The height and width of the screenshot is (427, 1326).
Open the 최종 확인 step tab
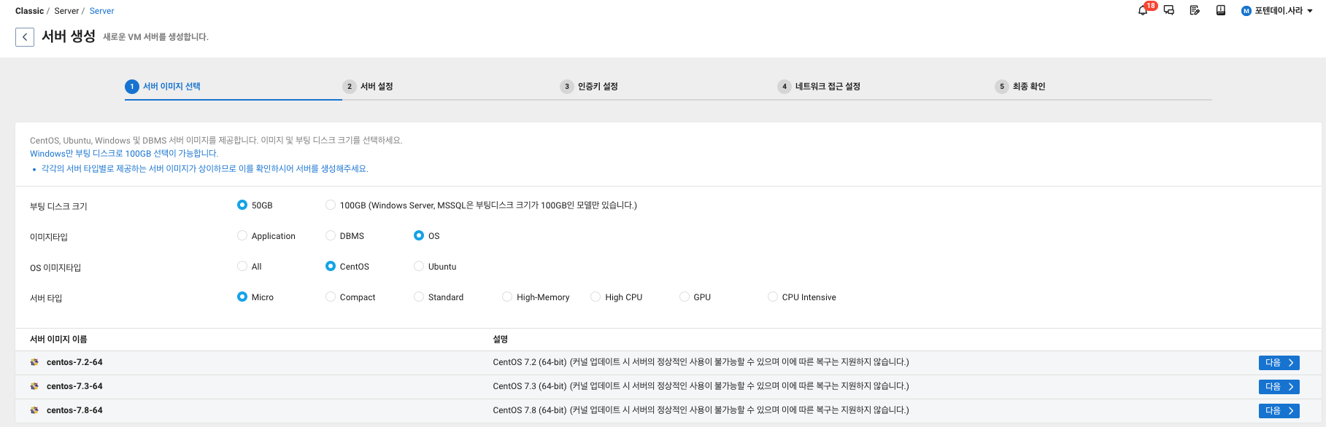point(1029,87)
